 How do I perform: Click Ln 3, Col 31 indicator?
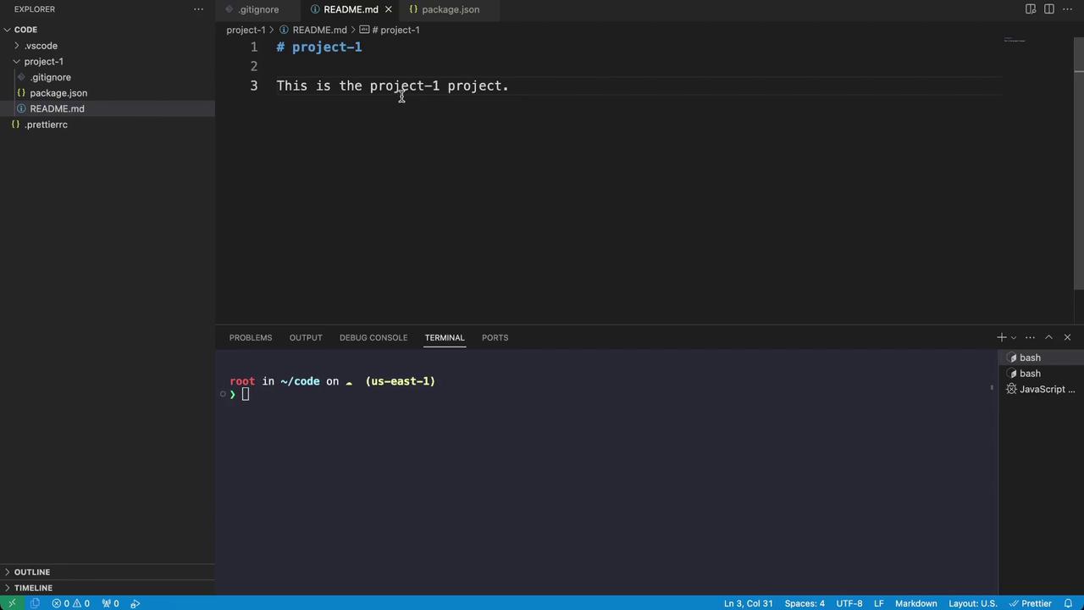click(748, 603)
